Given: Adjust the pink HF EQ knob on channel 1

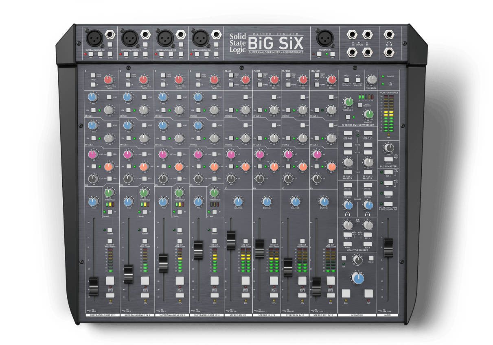Looking at the screenshot, I should (92, 155).
